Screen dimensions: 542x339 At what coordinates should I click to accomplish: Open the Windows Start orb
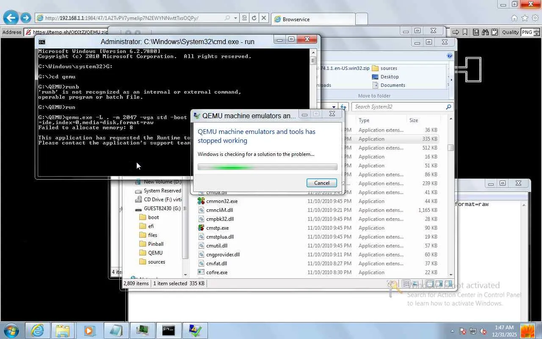[11, 330]
